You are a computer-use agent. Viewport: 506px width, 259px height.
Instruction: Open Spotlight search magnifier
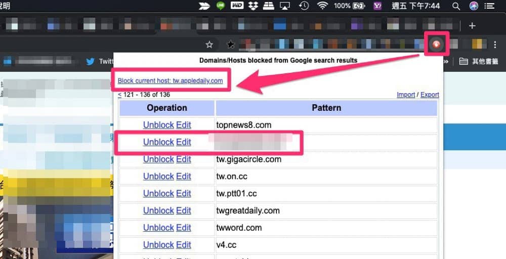456,6
